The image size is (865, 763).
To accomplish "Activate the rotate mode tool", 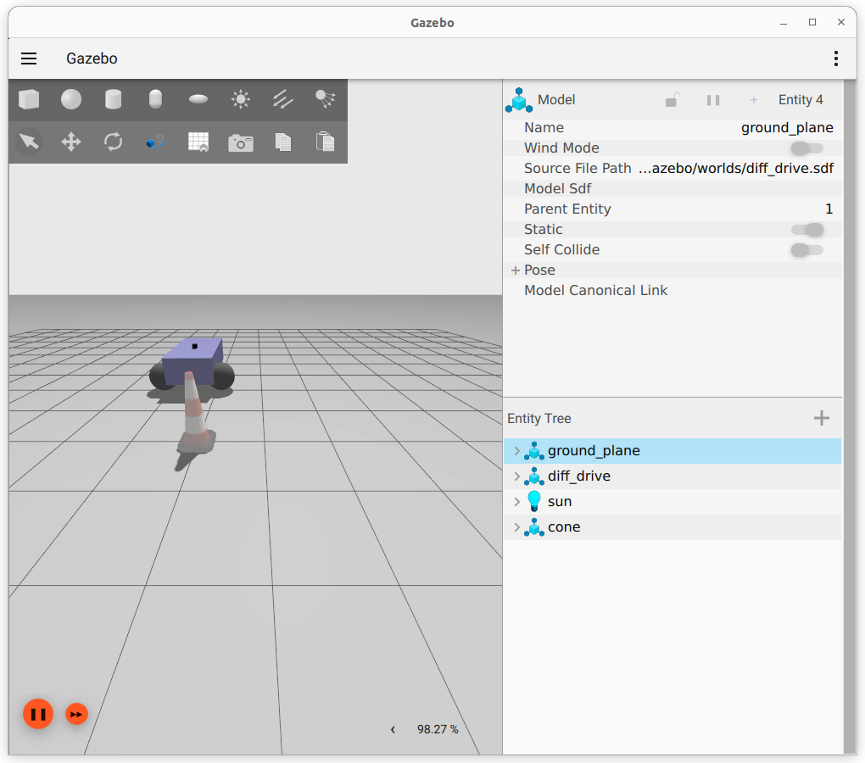I will [113, 142].
